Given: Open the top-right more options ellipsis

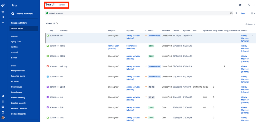Looking at the screenshot, I should pos(254,5).
